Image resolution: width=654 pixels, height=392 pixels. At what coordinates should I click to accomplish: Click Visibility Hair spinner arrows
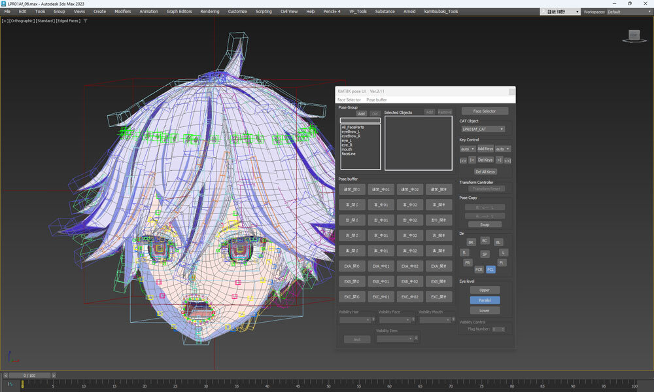tap(373, 320)
